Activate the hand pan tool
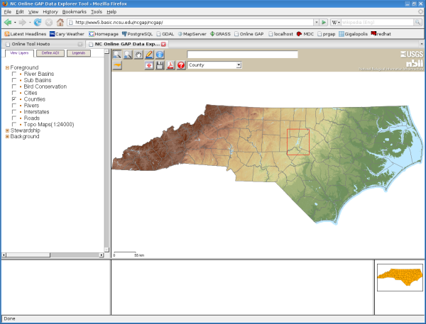The image size is (426, 324). pos(138,55)
